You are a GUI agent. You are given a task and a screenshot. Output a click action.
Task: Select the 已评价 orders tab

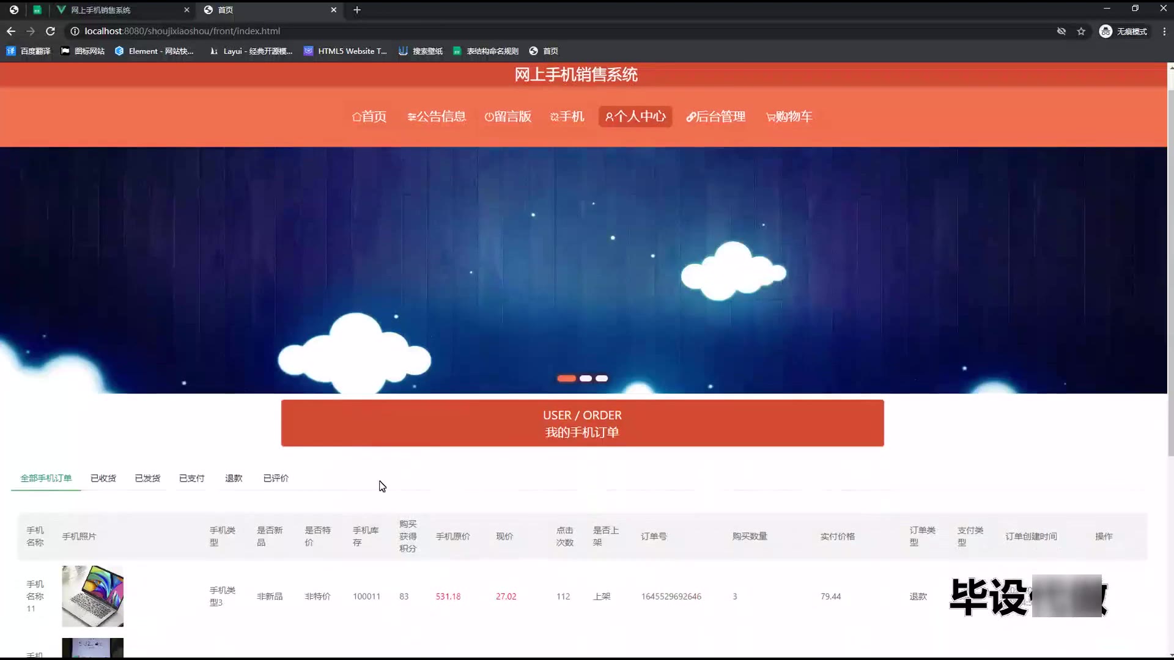coord(276,479)
